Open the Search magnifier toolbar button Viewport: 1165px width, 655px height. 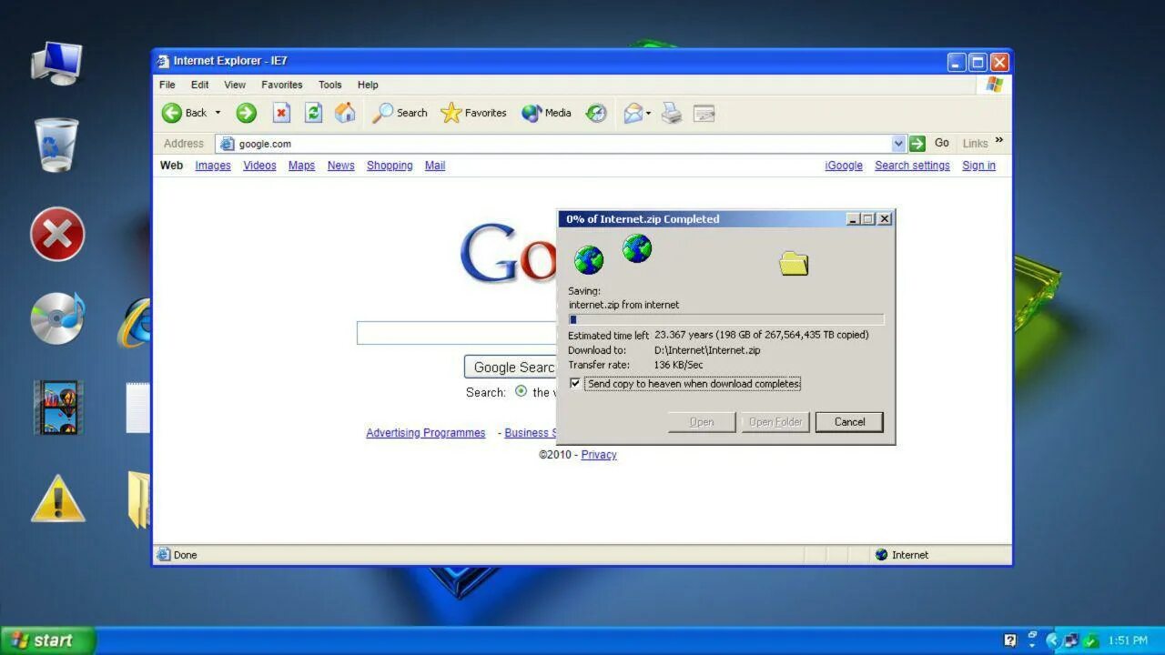(x=400, y=113)
